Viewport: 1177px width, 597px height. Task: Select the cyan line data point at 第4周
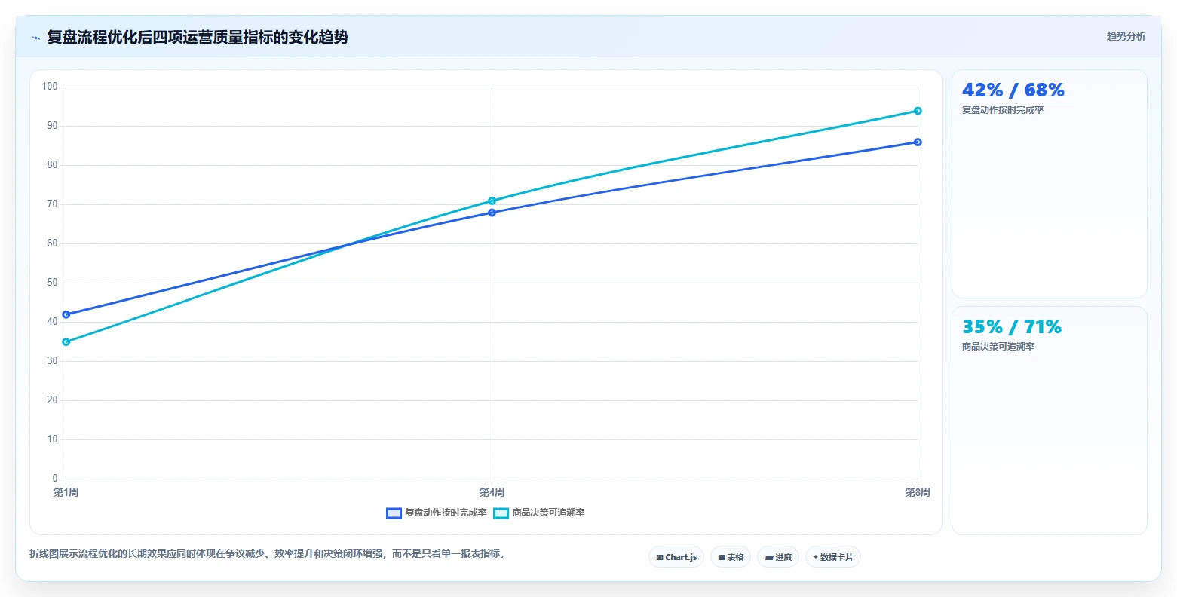click(492, 201)
